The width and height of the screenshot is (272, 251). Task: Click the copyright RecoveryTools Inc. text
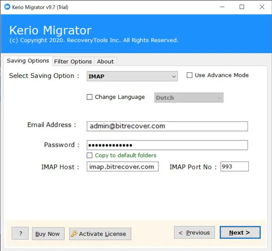point(94,40)
